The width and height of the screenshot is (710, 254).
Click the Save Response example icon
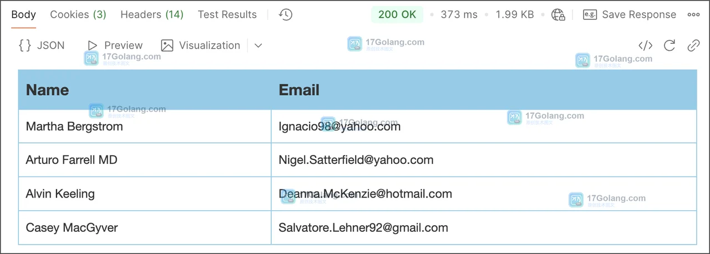[x=590, y=15]
